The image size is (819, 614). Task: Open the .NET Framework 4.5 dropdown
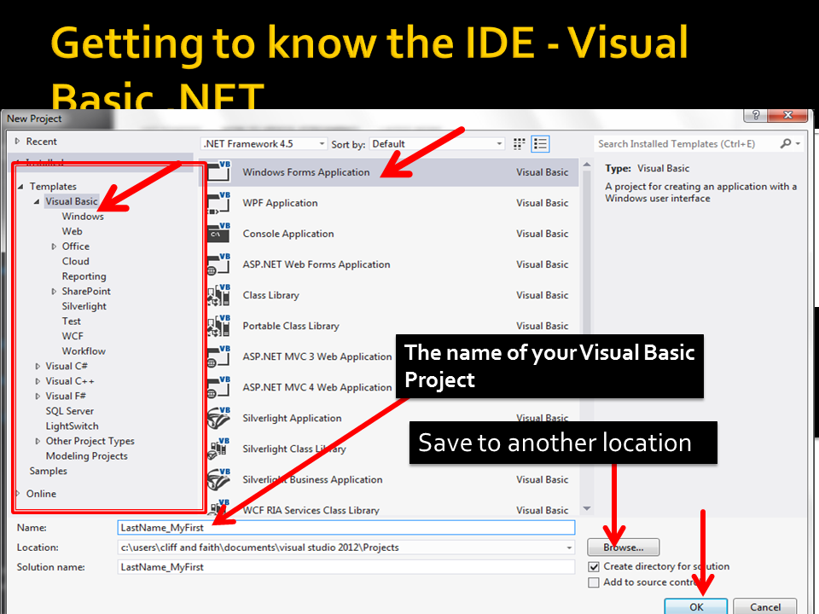click(x=264, y=143)
